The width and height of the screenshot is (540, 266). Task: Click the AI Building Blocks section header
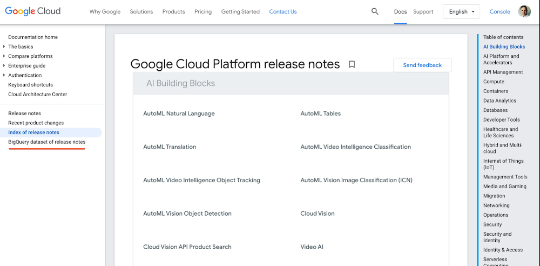pos(180,83)
